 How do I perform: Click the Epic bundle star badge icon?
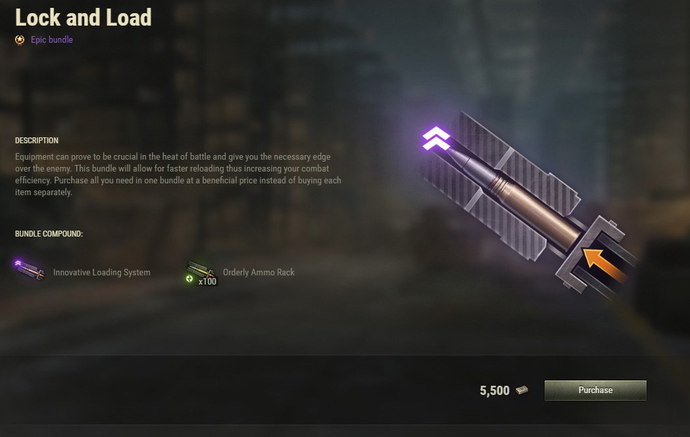[x=20, y=40]
